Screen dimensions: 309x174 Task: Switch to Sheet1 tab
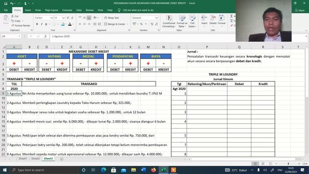(23, 159)
